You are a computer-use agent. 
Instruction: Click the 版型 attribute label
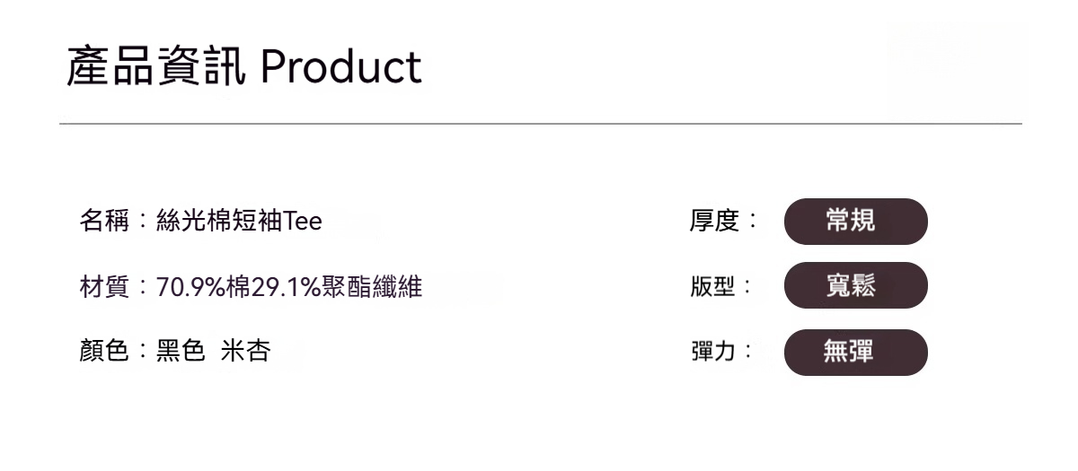pos(713,287)
